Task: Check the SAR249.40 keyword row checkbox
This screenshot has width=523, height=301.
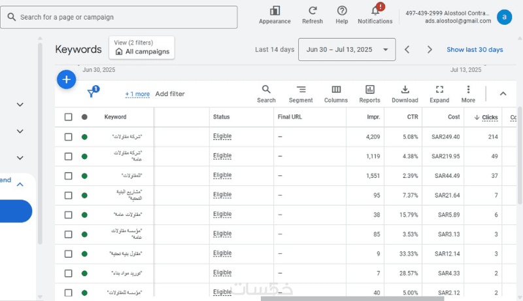Action: click(69, 137)
